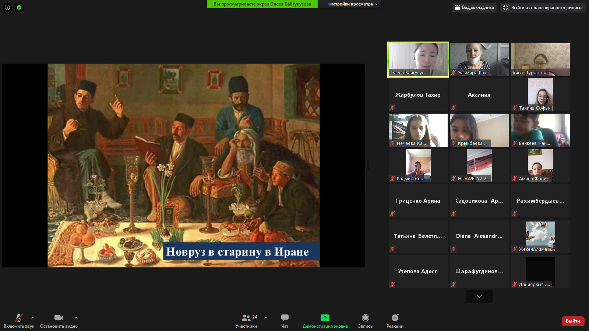Click Жарбулов Тахир participant tile
589x331 pixels.
click(418, 95)
